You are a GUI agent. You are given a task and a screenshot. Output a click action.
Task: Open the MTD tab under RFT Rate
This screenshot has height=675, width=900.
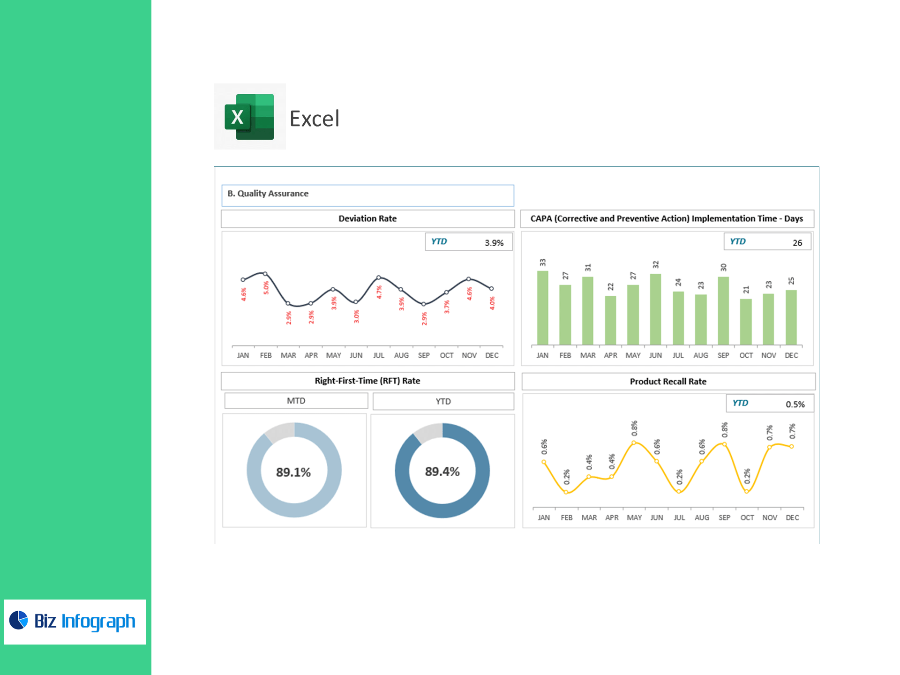click(x=296, y=401)
